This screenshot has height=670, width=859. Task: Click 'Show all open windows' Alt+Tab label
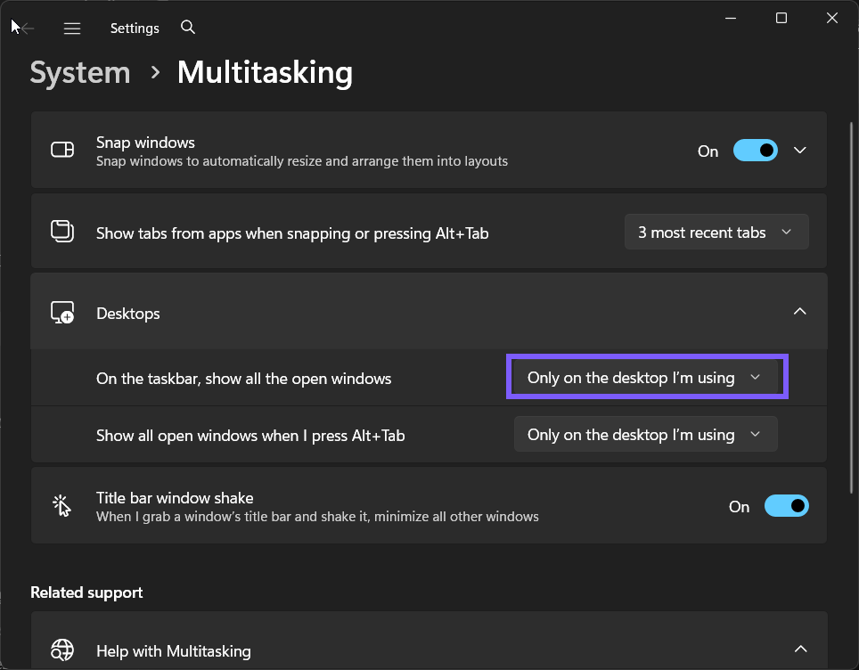coord(250,436)
